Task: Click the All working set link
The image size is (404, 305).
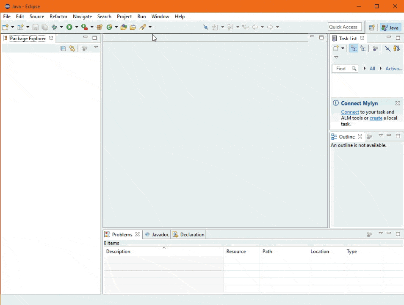Action: [372, 69]
